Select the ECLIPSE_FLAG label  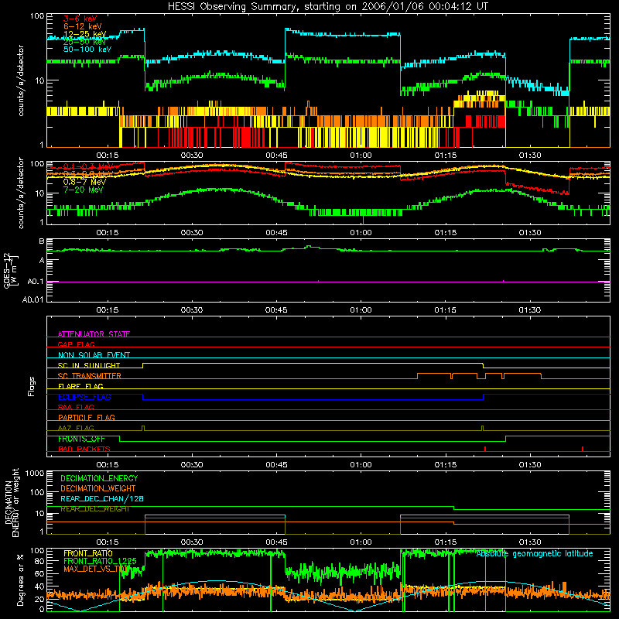(84, 397)
